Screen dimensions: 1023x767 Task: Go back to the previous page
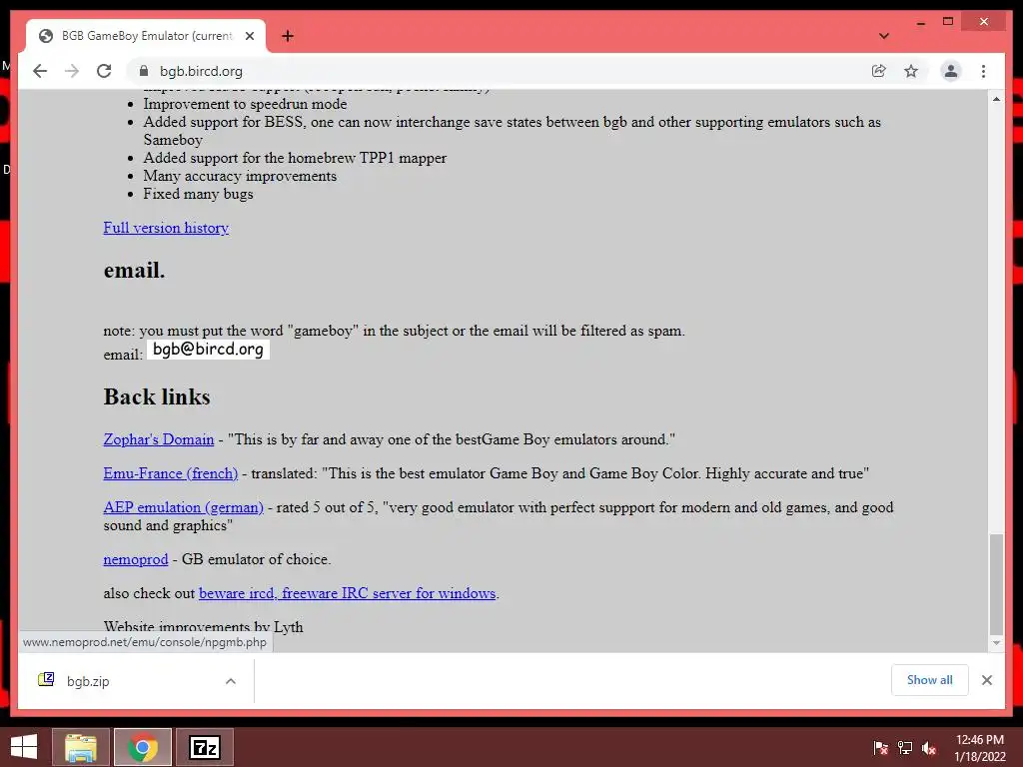pyautogui.click(x=40, y=71)
